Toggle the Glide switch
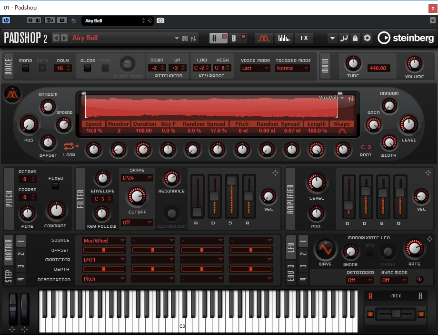438x335 pixels. pyautogui.click(x=88, y=68)
